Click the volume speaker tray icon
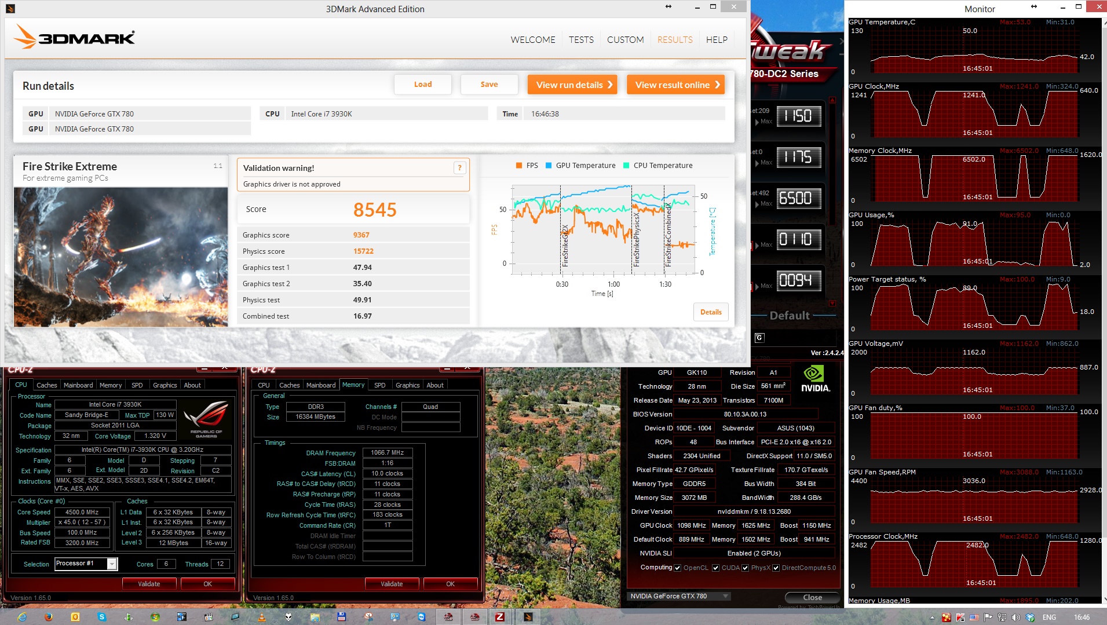Screen dimensions: 1107x625 (1015, 617)
